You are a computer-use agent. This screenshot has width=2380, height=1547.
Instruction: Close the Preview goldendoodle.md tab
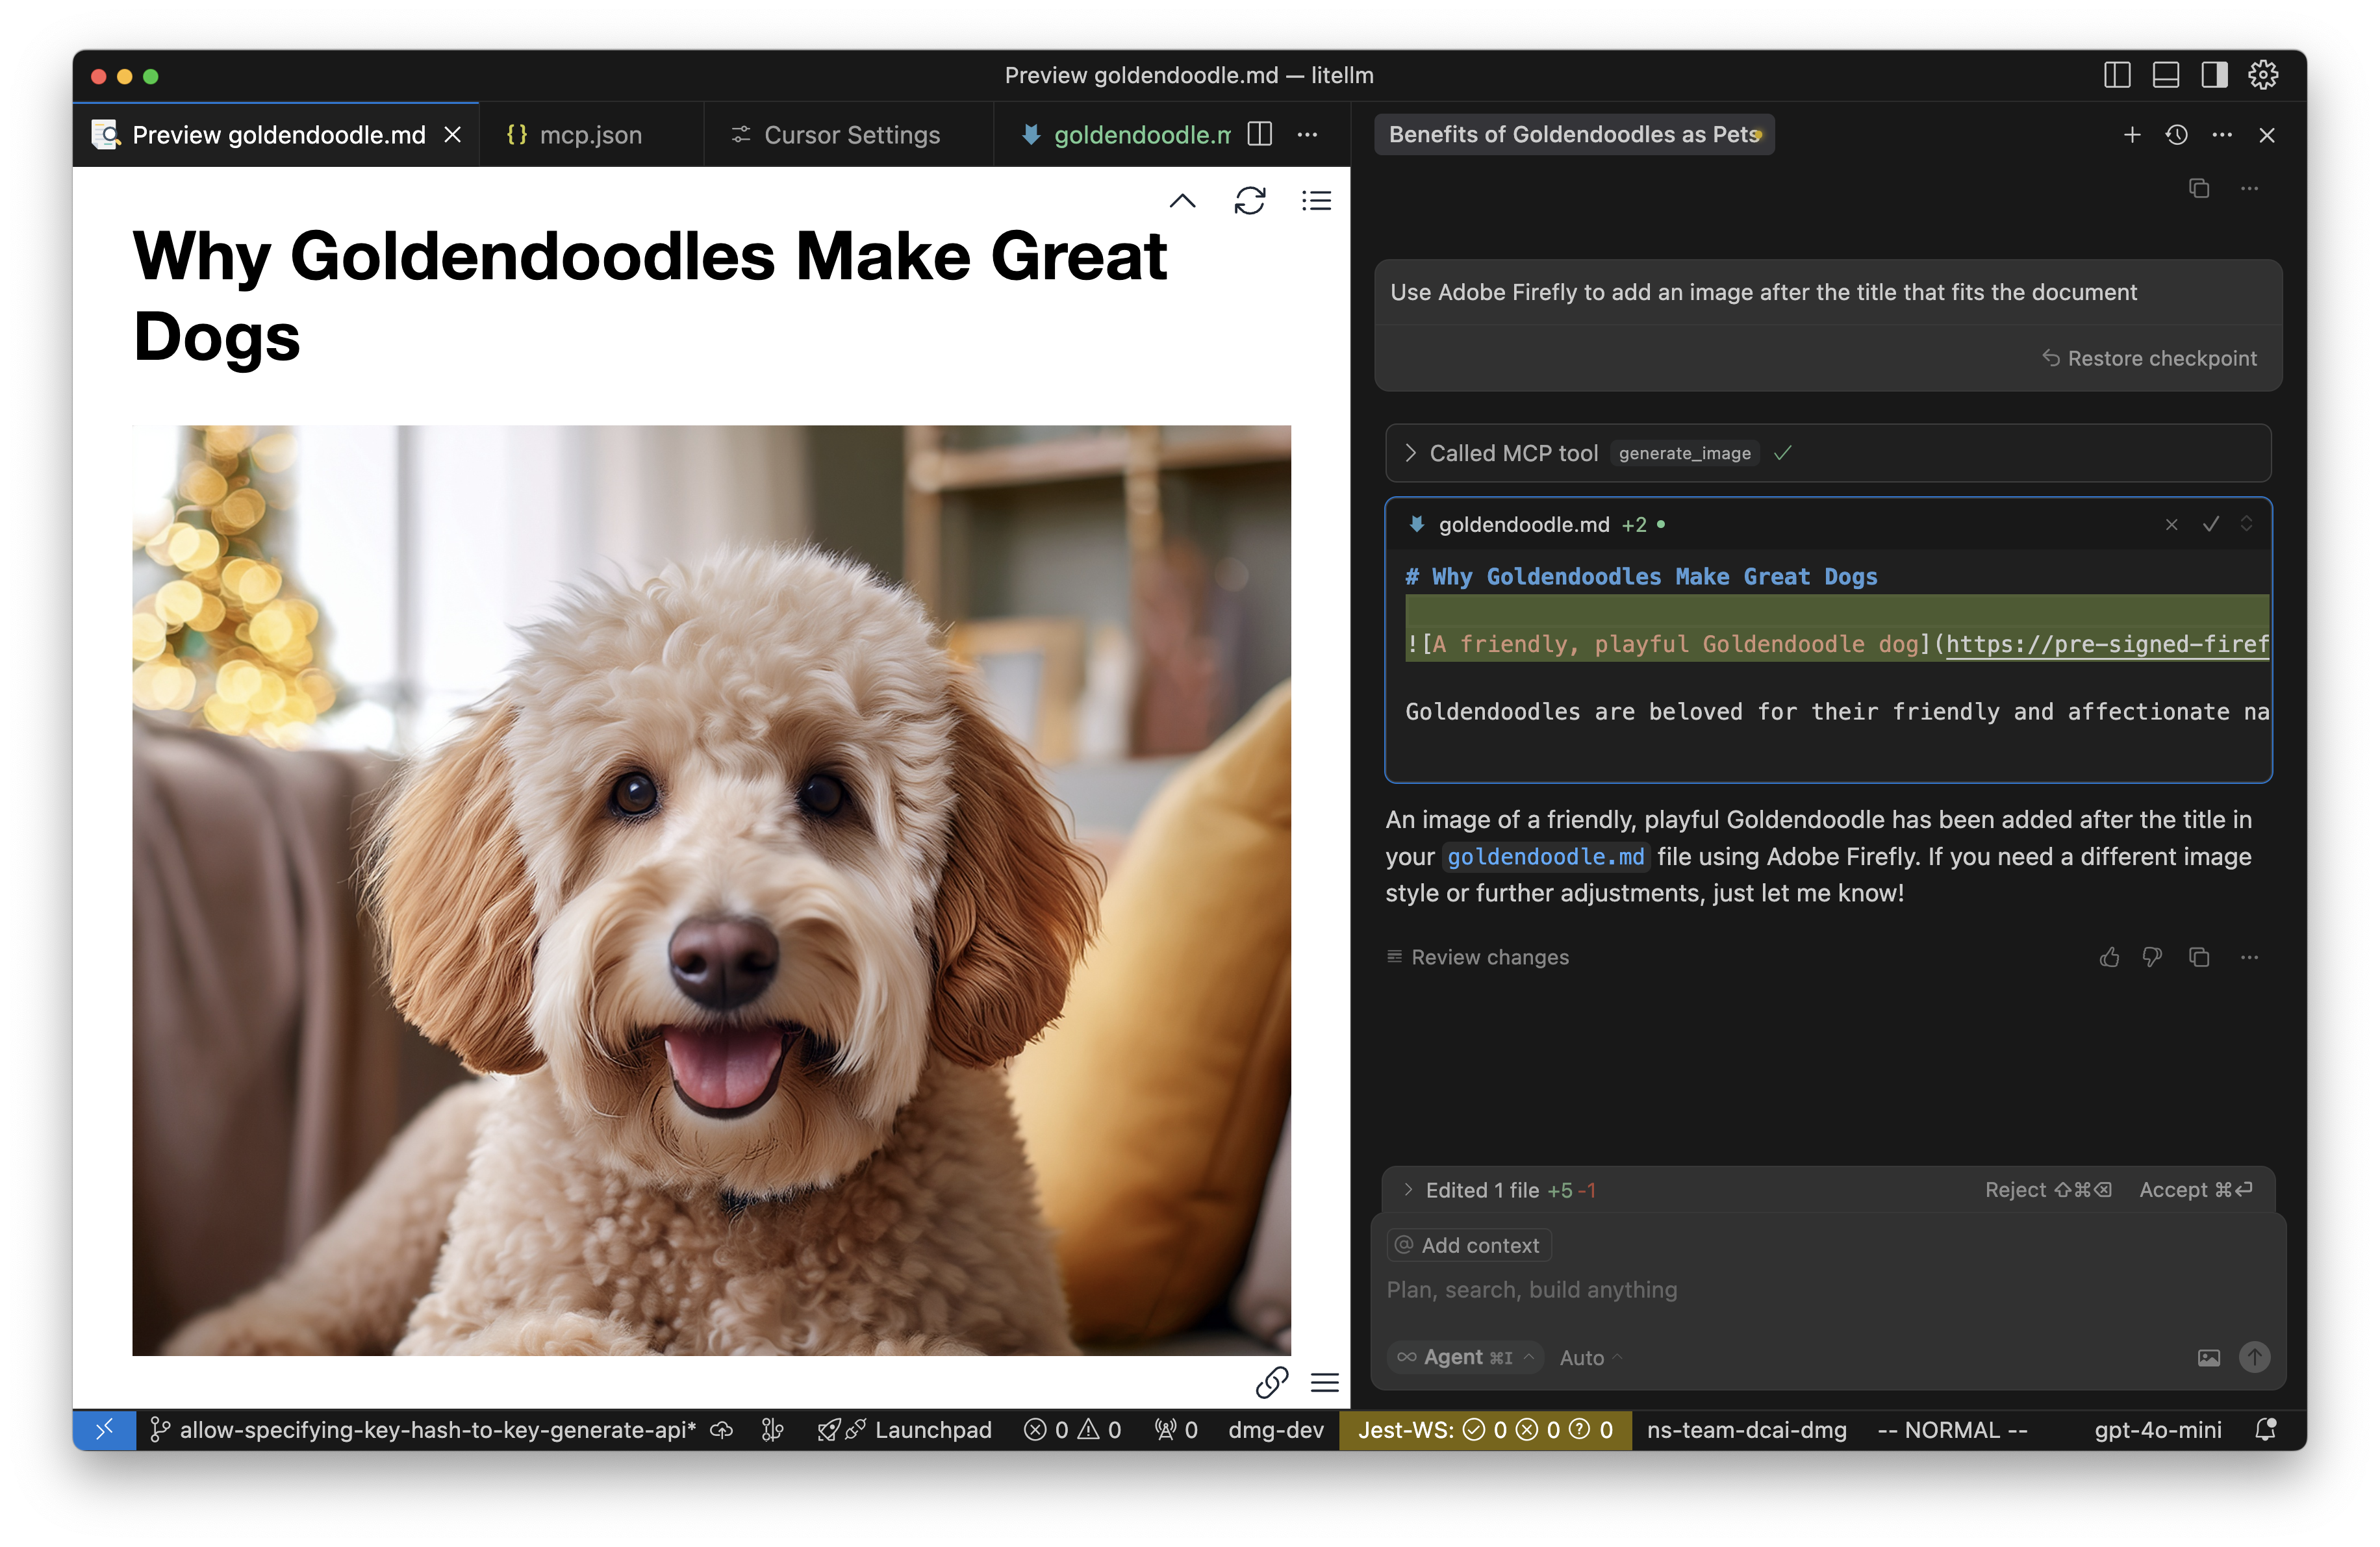coord(453,134)
